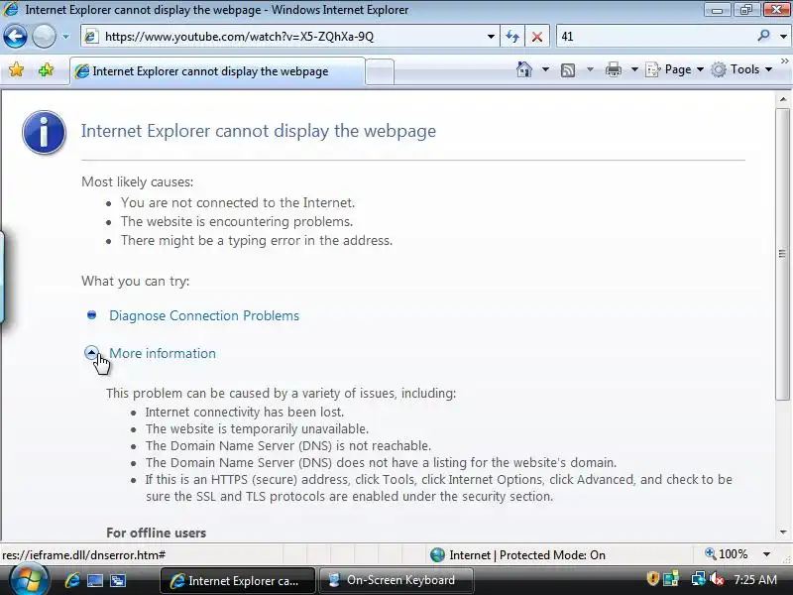This screenshot has height=595, width=793.
Task: Open the search provider options dropdown
Action: [783, 37]
